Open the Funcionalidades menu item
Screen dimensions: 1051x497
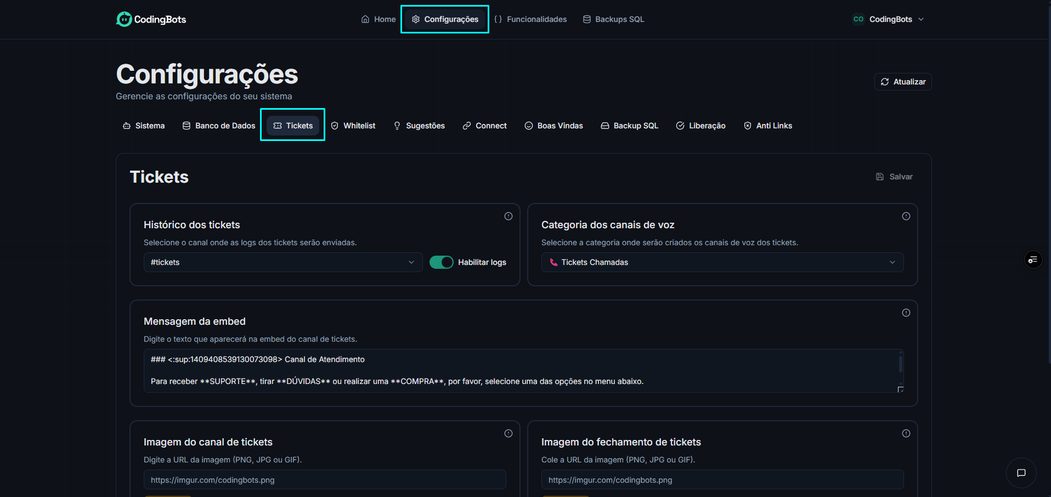[530, 19]
